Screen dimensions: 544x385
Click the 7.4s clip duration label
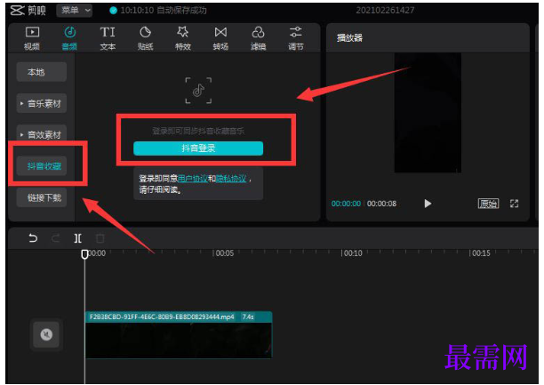click(248, 317)
